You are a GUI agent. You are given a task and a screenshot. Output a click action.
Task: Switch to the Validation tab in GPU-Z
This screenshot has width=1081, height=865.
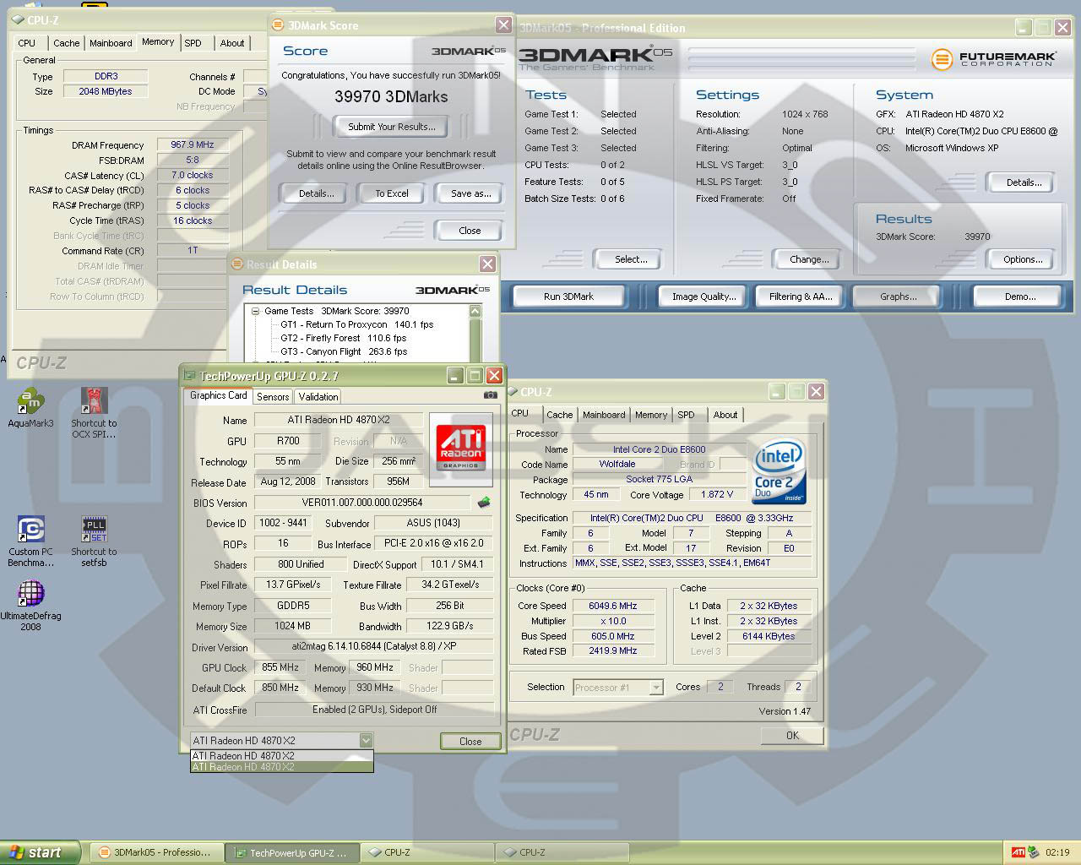[318, 397]
